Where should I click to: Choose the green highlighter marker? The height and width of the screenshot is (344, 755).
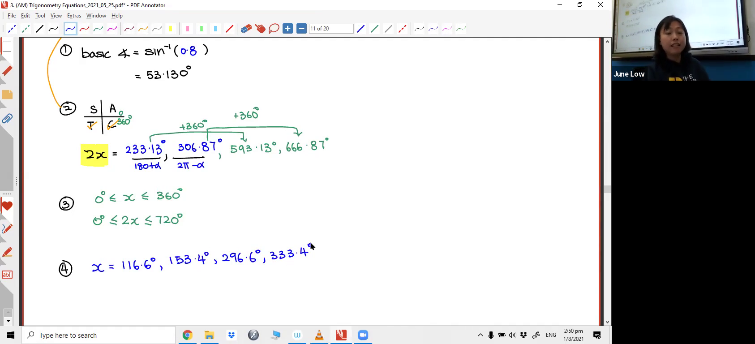(x=202, y=29)
